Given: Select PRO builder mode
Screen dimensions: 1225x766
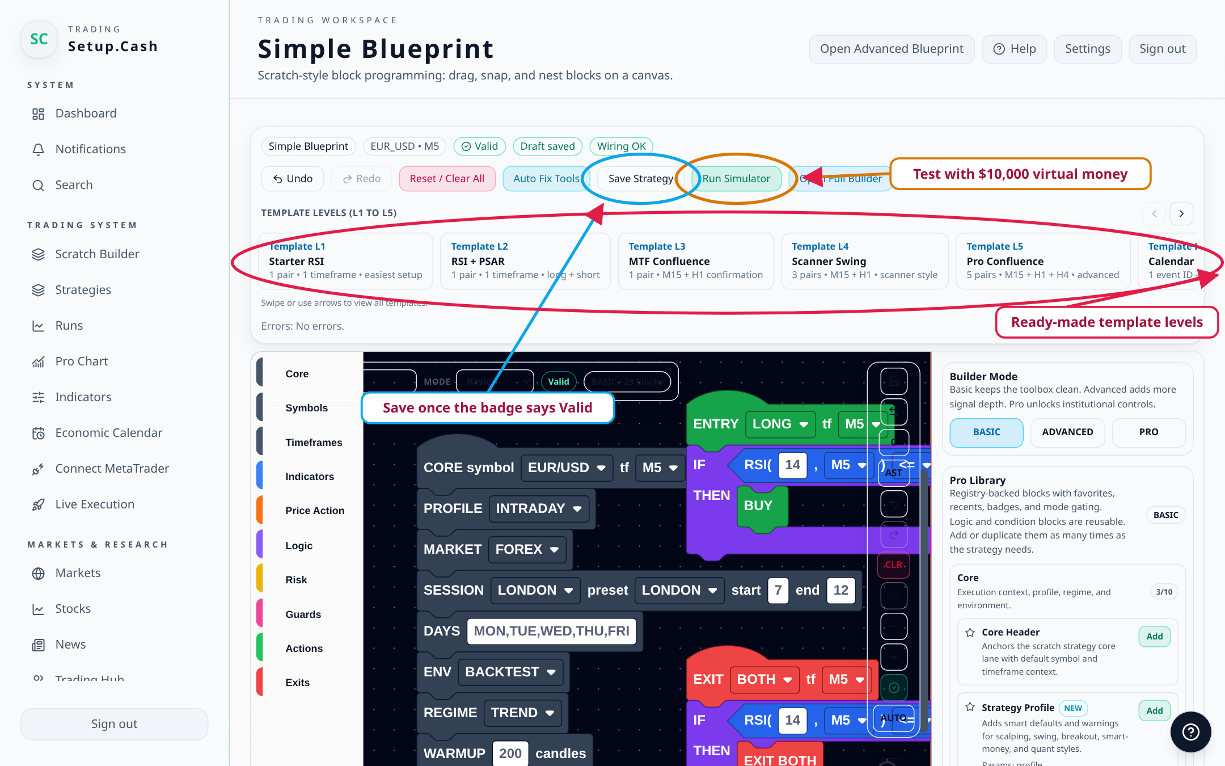Looking at the screenshot, I should click(x=1148, y=432).
